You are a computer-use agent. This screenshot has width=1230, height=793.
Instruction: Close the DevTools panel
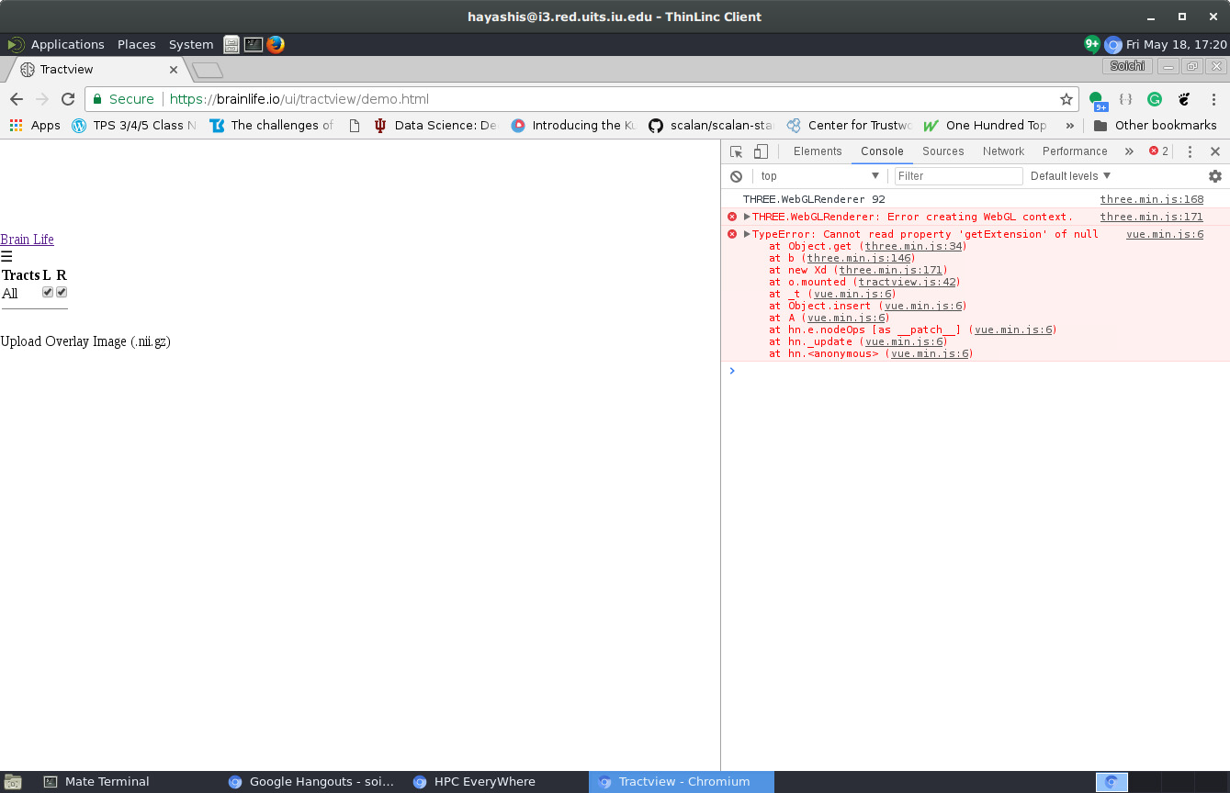1215,151
